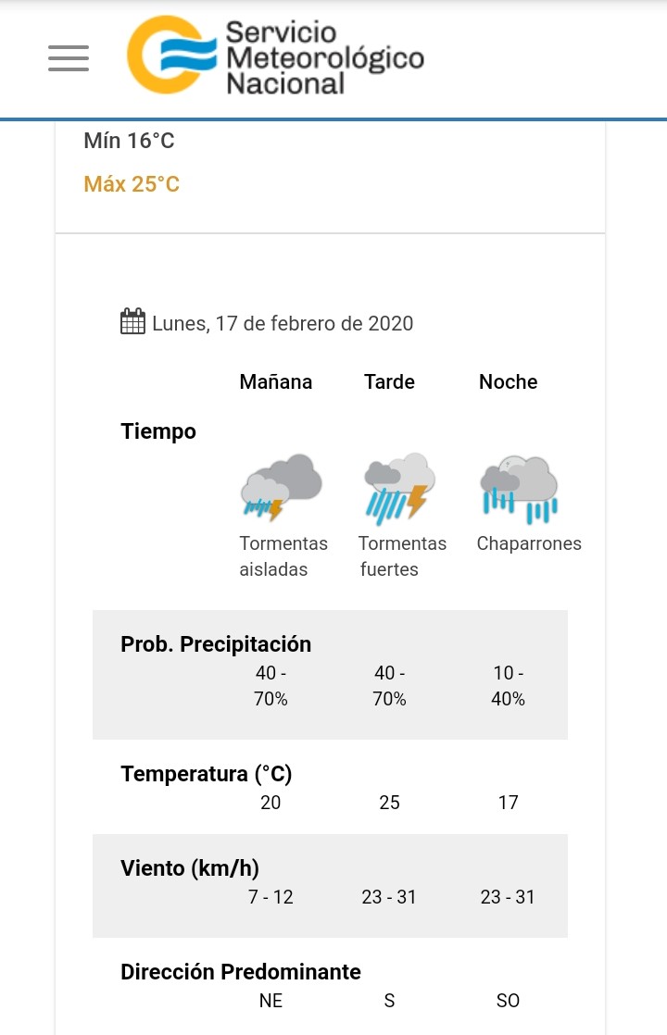Select the Mañana column header

[276, 382]
